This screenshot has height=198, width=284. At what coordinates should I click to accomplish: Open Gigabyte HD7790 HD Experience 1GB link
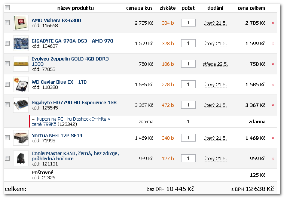point(74,102)
